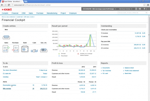150x101 pixels.
Task: Click the Omzet legend entry in chart
Action: (x=62, y=54)
